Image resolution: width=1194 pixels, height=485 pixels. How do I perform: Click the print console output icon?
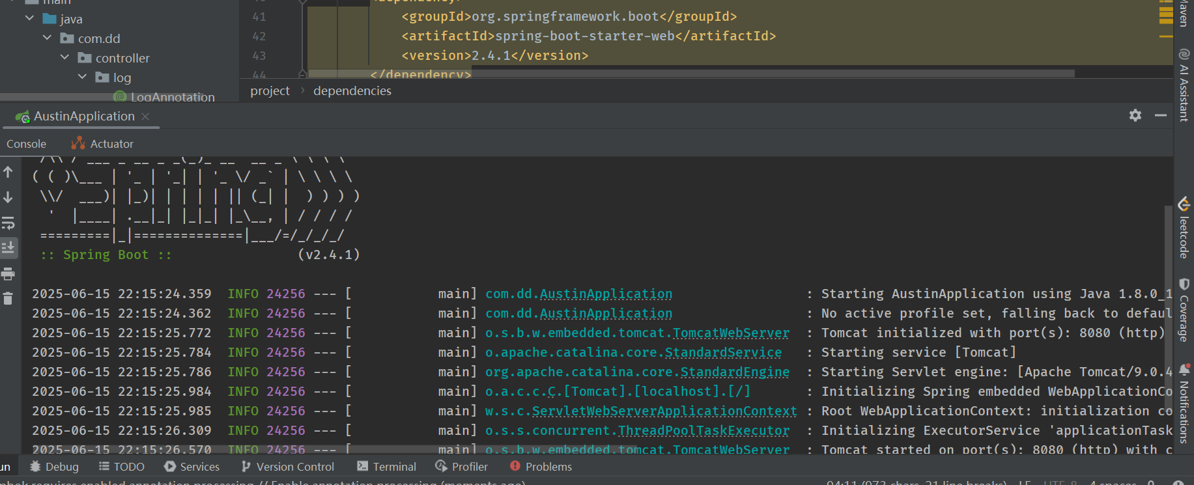[x=8, y=274]
